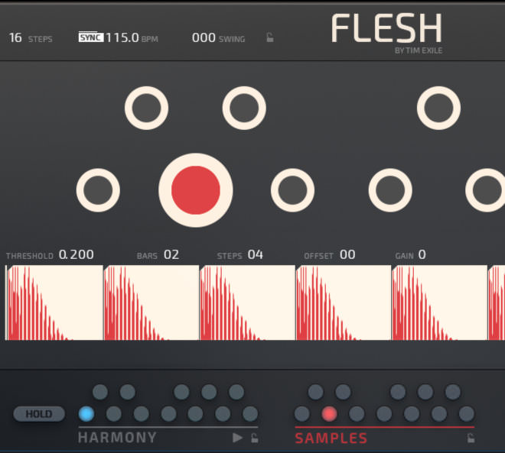This screenshot has height=453, width=505.
Task: Select the C# key in Samples keyboard
Action: [x=315, y=392]
